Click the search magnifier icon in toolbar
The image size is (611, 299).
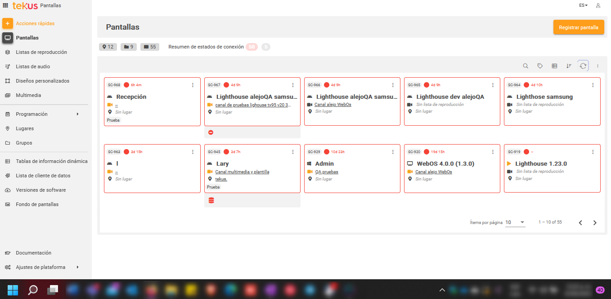tap(526, 66)
